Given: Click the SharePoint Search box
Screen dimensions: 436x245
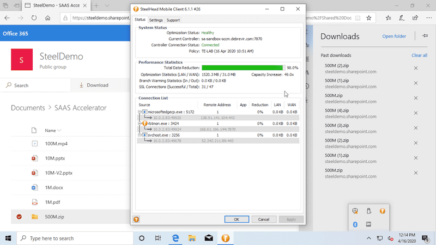Looking at the screenshot, I should tap(36, 85).
